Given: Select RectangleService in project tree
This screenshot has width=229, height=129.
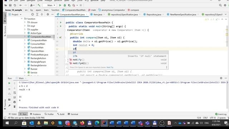Looking at the screenshot, I should (x=38, y=65).
